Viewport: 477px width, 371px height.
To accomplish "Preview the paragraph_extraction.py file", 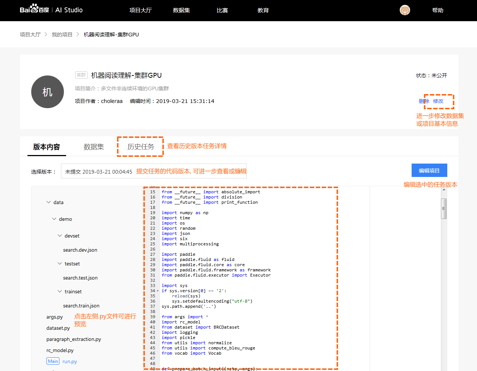I will pos(74,339).
